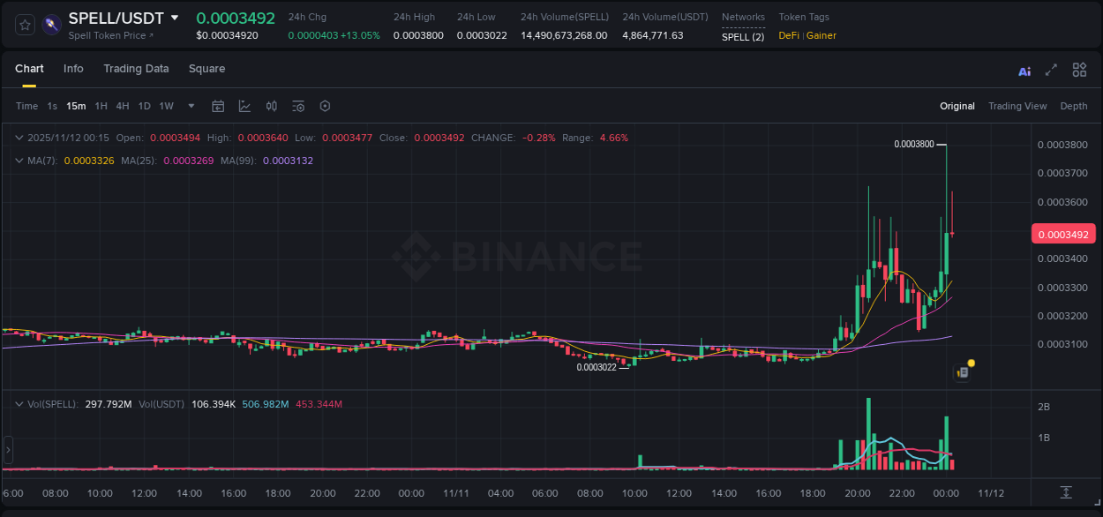Click the Ai analysis icon
The width and height of the screenshot is (1103, 517).
point(1024,70)
